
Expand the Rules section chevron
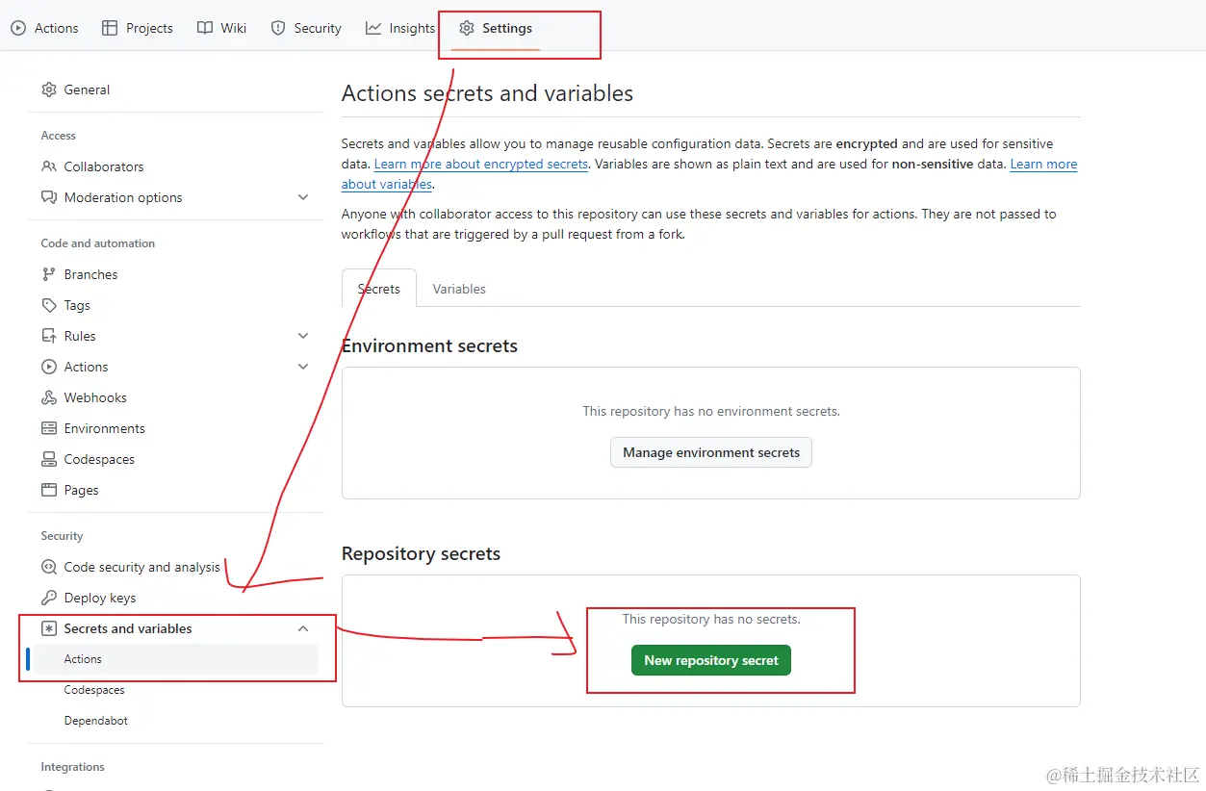point(303,336)
